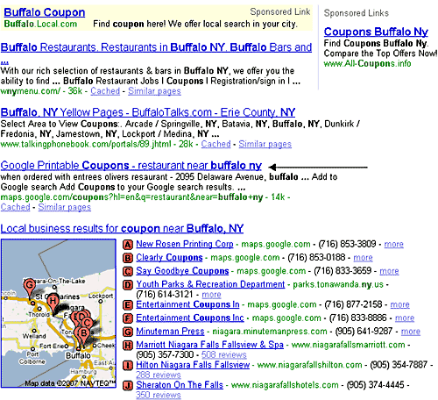The height and width of the screenshot is (400, 438).
Task: Click the Buffalo area map thumbnail
Action: pos(59,313)
